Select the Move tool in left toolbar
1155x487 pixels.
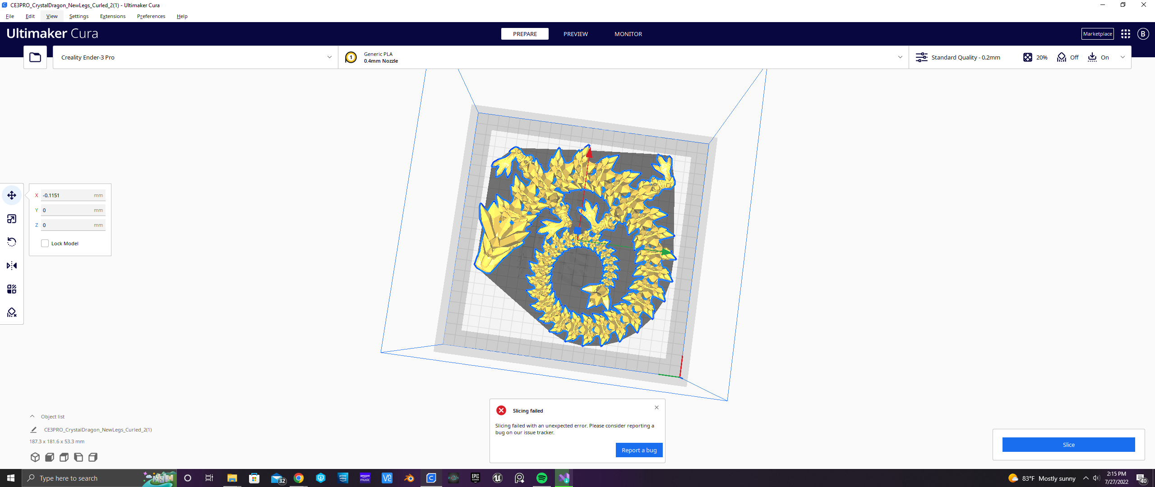coord(11,195)
